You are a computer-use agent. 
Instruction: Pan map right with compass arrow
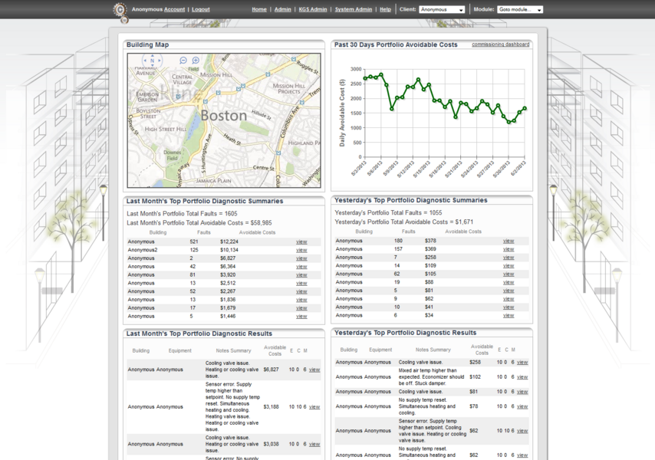click(x=159, y=60)
